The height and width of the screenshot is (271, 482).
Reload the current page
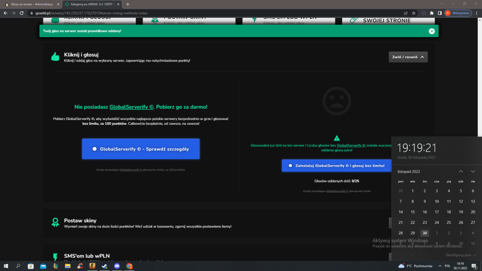22,13
